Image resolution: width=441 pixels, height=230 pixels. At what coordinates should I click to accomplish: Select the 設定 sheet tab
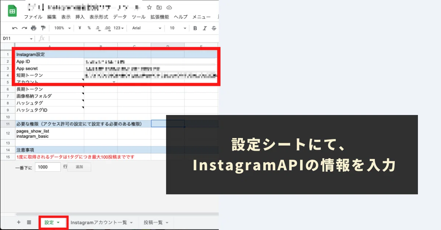click(x=49, y=222)
